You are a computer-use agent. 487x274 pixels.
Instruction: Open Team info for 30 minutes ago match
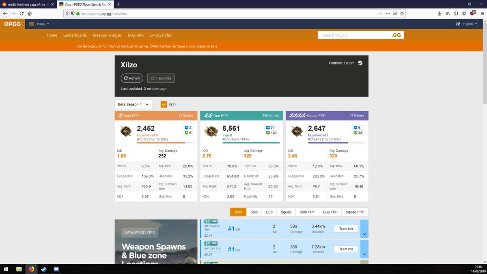346,229
